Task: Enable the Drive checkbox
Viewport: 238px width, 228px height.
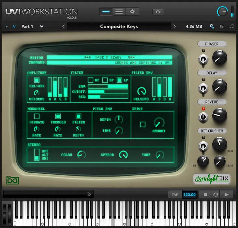Action: [x=142, y=124]
